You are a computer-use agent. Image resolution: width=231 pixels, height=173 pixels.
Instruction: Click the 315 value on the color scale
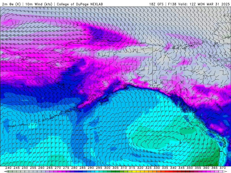(132, 168)
